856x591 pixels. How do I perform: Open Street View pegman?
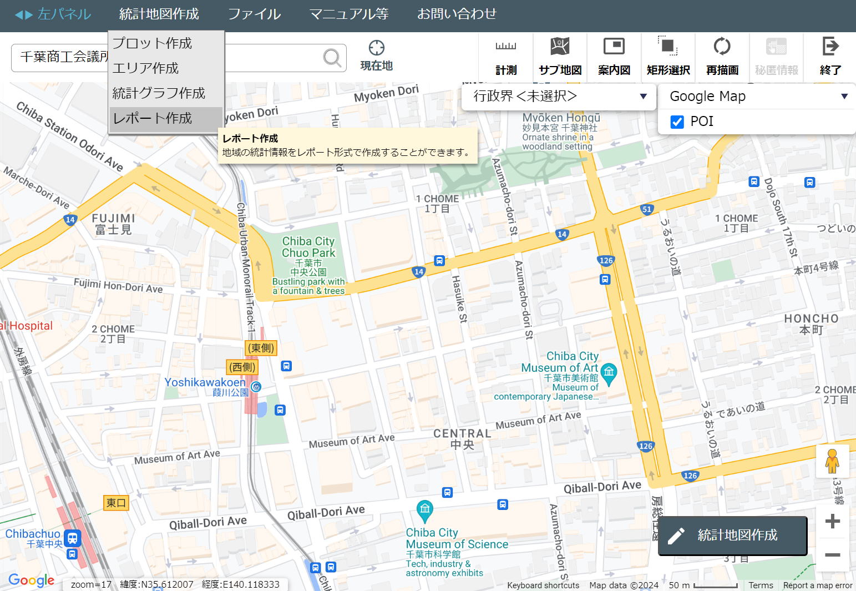coord(832,461)
